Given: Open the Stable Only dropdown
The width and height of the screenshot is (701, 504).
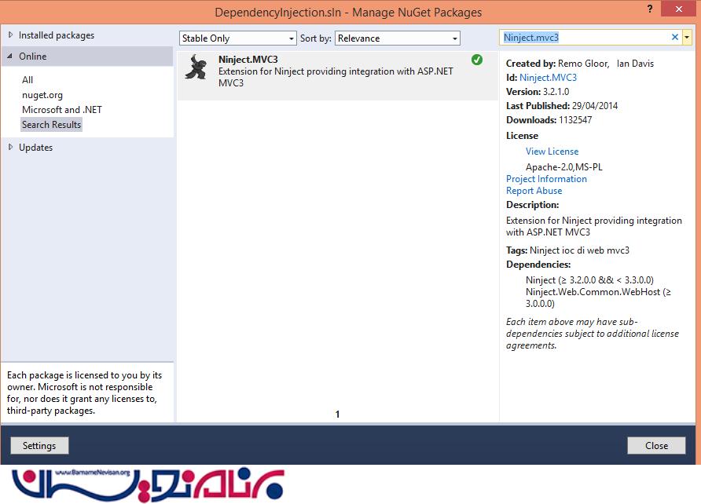Looking at the screenshot, I should click(x=237, y=38).
